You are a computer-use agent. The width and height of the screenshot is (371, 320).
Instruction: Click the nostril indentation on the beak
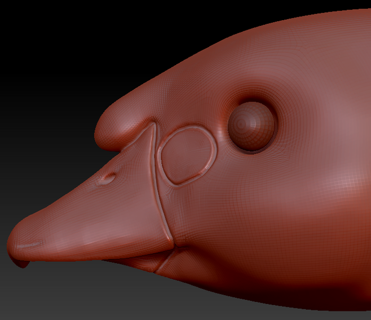(109, 178)
